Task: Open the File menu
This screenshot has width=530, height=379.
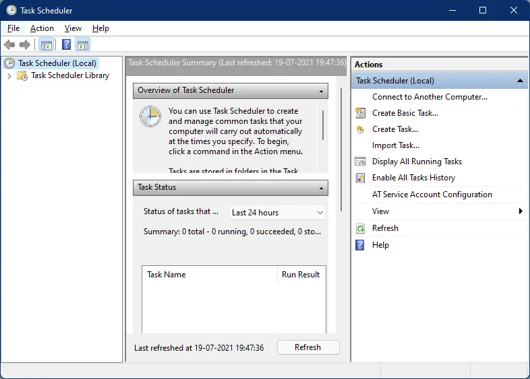Action: (13, 28)
